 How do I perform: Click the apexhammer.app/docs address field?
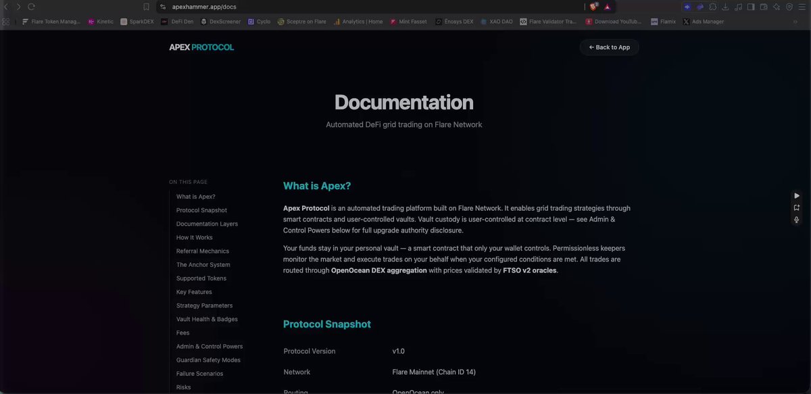click(x=204, y=7)
